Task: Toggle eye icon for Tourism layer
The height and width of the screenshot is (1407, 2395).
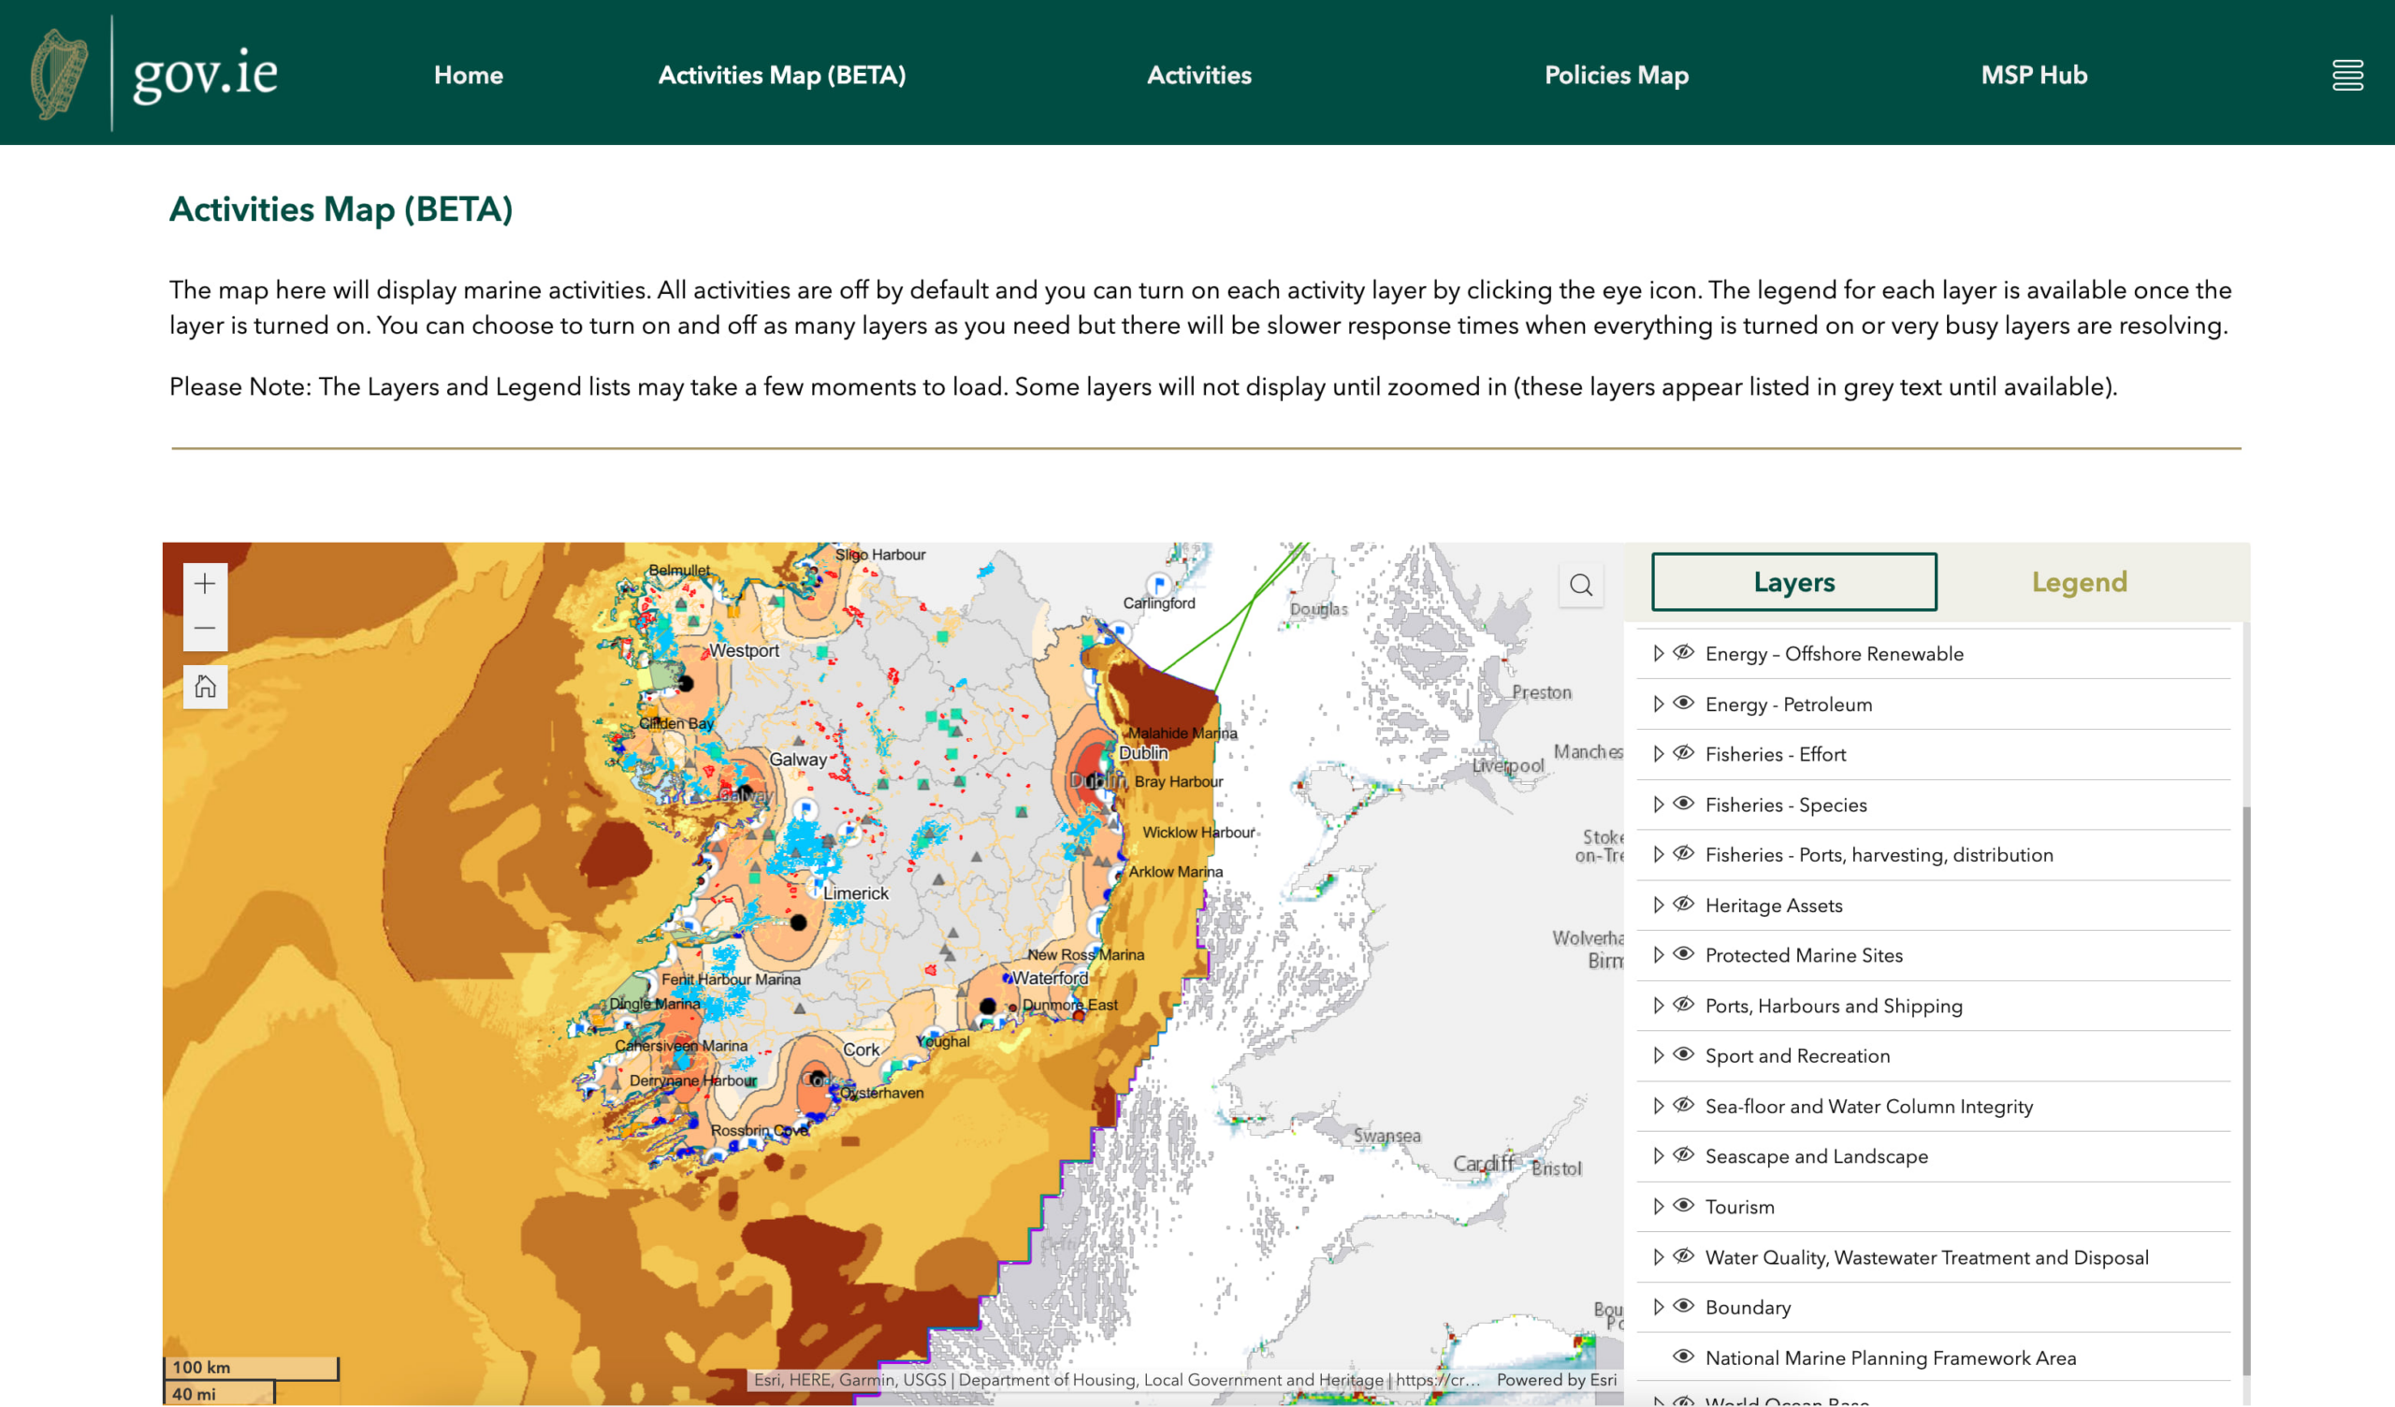Action: click(x=1683, y=1206)
